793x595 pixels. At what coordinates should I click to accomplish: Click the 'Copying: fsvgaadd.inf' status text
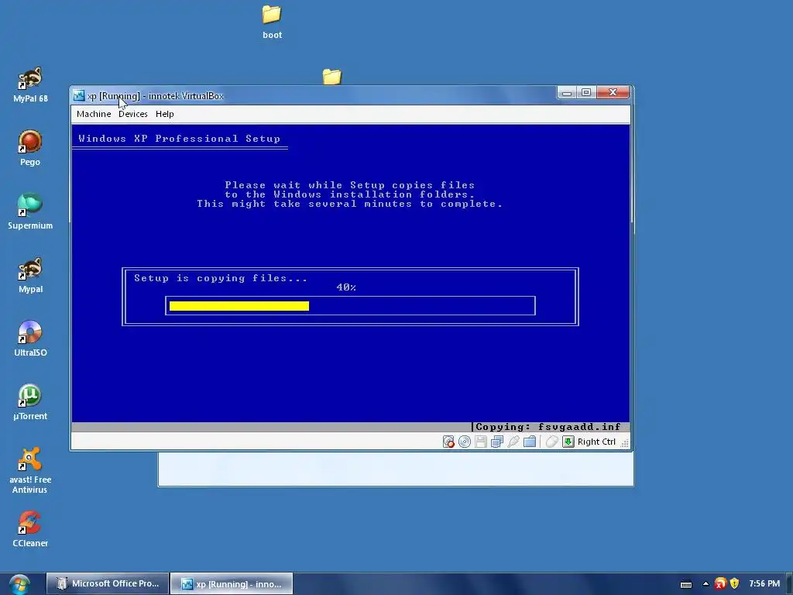548,427
